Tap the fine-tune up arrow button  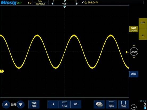pos(6,104)
